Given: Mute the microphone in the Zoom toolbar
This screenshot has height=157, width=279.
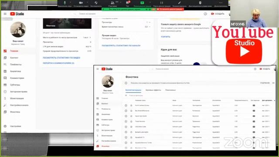Looking at the screenshot, I should pos(65,3).
